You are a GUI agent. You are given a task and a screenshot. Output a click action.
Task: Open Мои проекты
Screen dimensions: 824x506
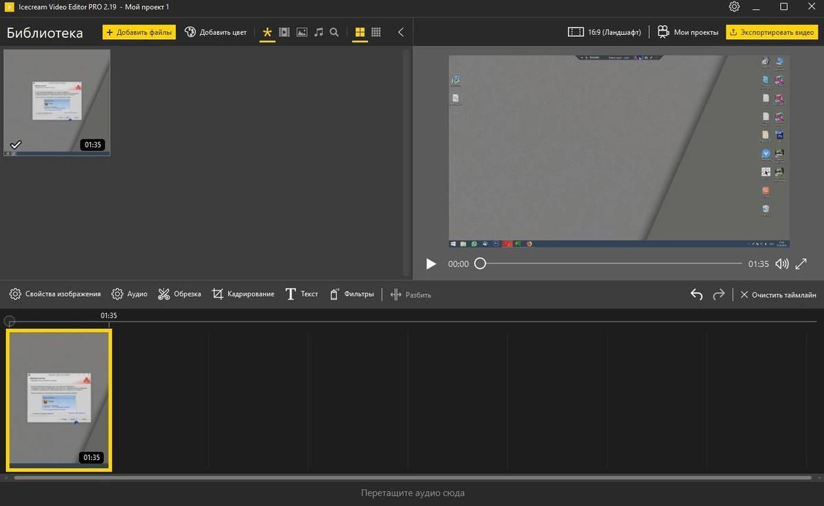688,32
